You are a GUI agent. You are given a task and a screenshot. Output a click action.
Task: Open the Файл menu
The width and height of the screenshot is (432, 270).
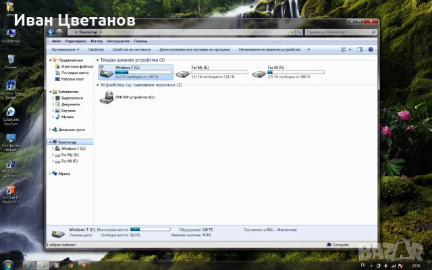point(56,41)
